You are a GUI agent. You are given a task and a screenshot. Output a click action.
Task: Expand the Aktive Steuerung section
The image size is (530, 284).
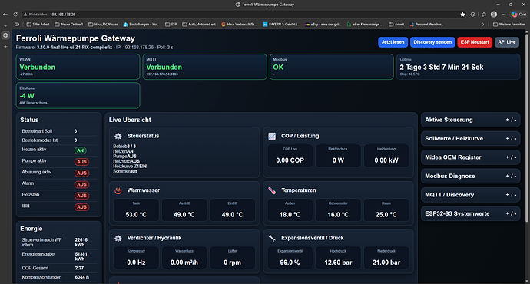point(471,120)
